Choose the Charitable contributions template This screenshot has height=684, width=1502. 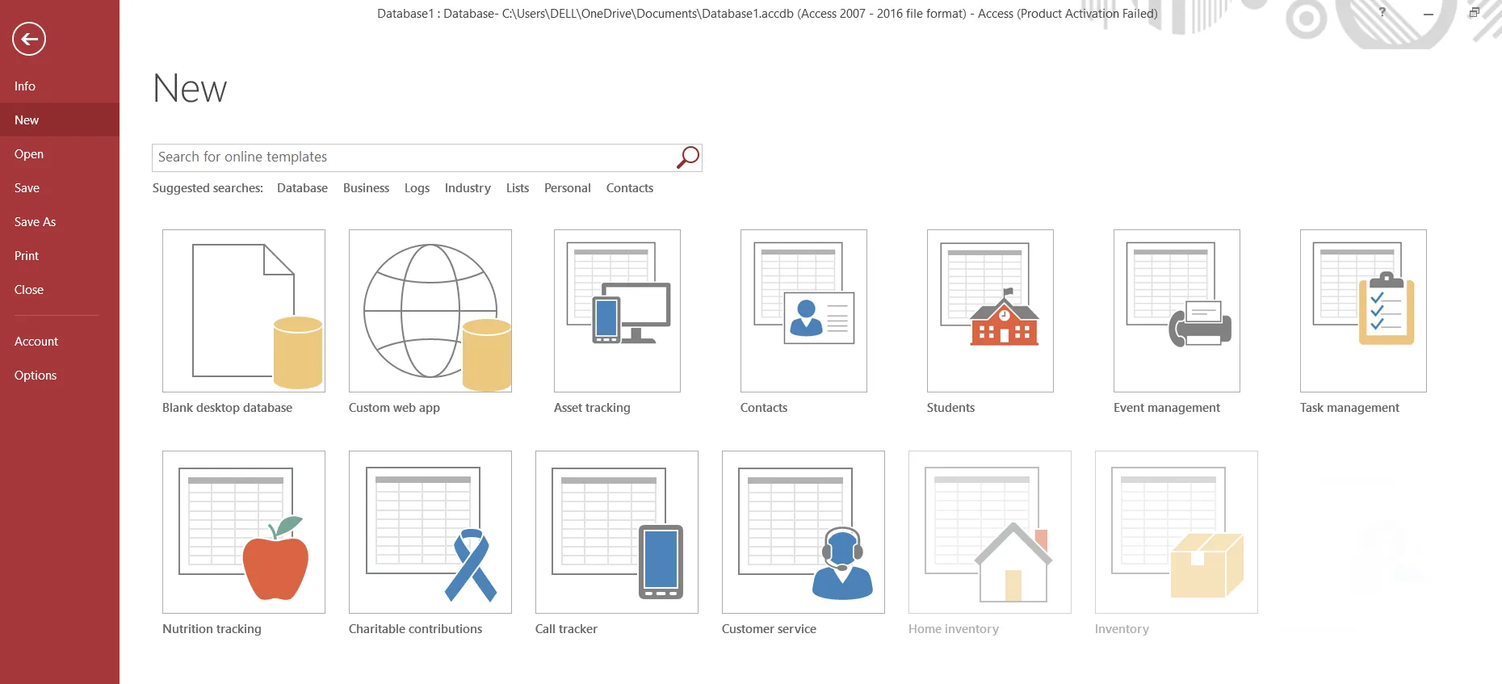click(430, 532)
